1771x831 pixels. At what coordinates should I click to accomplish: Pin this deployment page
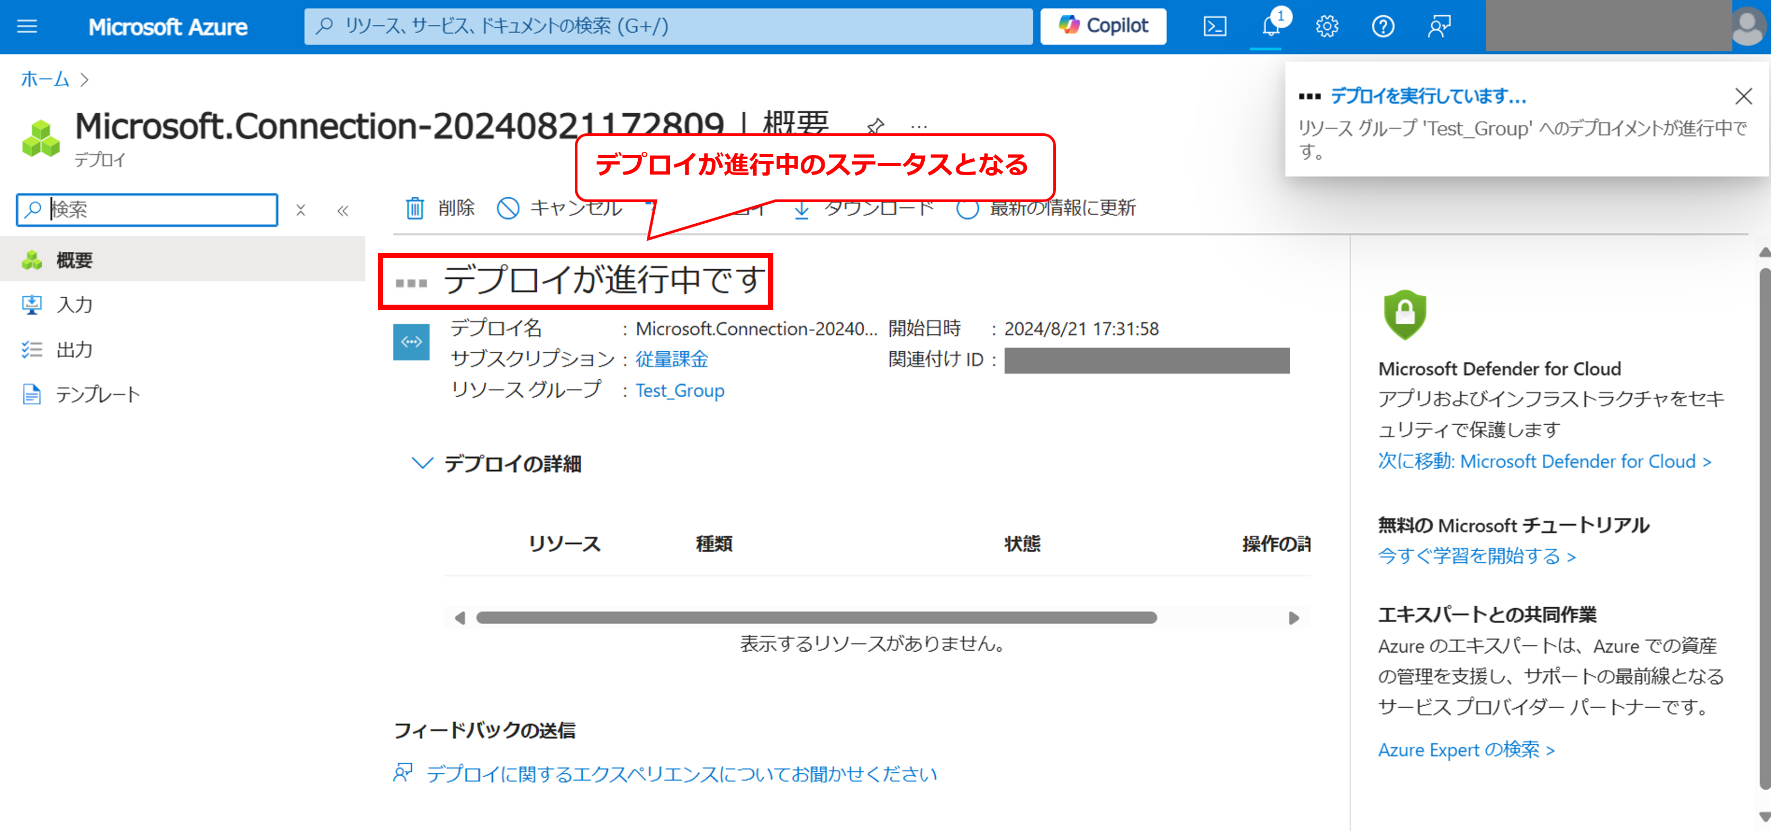875,126
